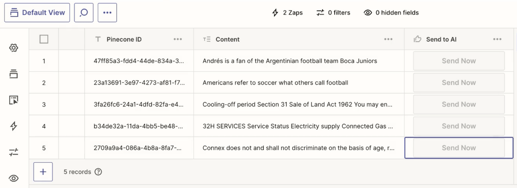Click the forms cursor icon in sidebar
Image resolution: width=517 pixels, height=188 pixels.
14,100
